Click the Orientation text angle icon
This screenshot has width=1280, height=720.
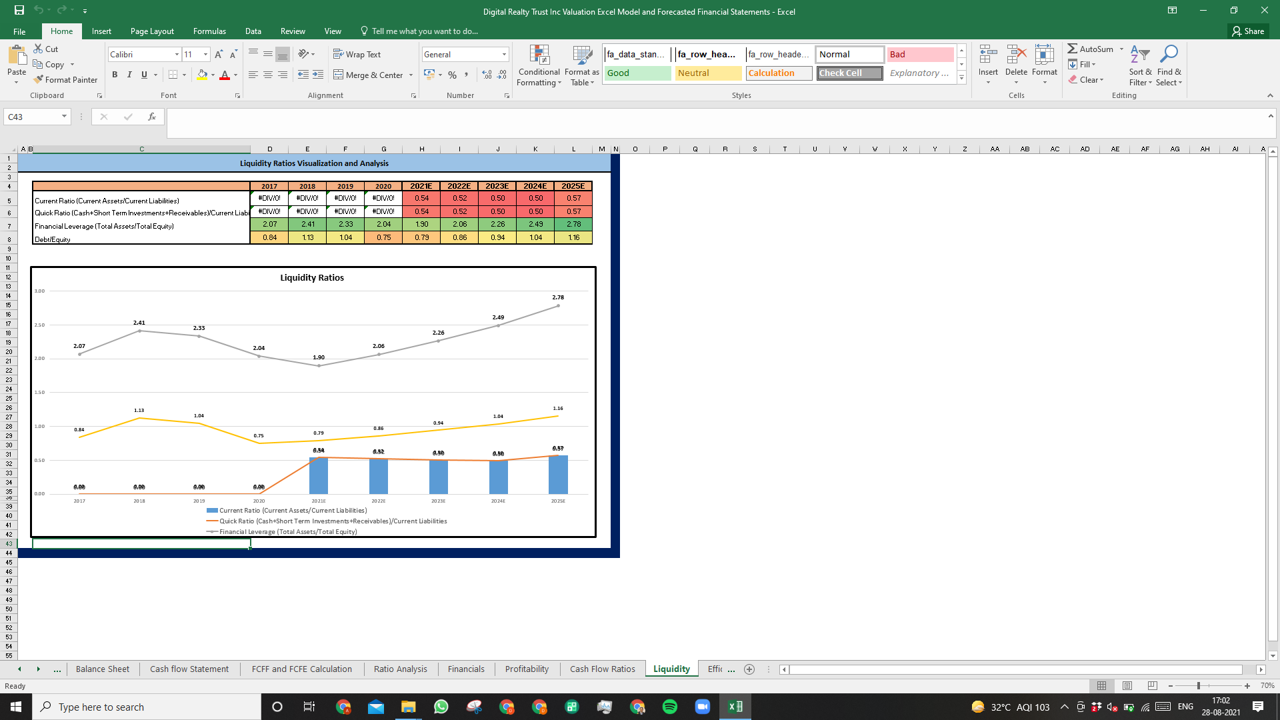[x=303, y=54]
